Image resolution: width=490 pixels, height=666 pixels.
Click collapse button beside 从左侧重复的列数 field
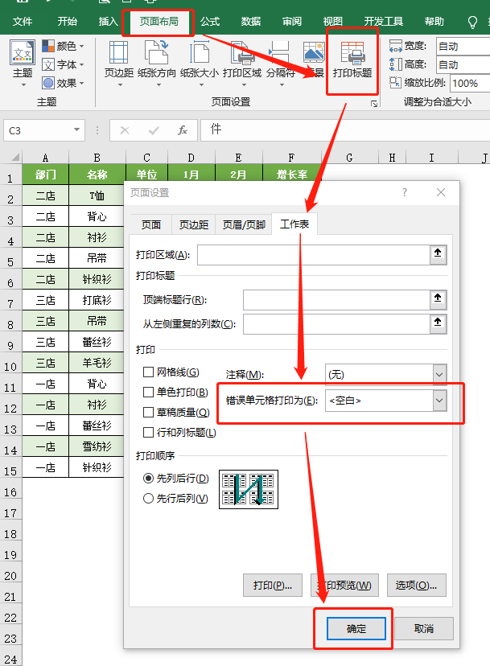(438, 323)
